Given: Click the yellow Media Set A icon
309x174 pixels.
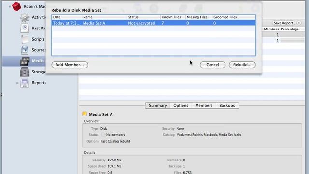Looking at the screenshot, I should tap(84, 114).
